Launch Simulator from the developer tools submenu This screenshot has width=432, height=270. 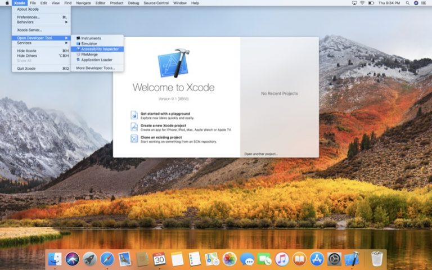click(97, 43)
